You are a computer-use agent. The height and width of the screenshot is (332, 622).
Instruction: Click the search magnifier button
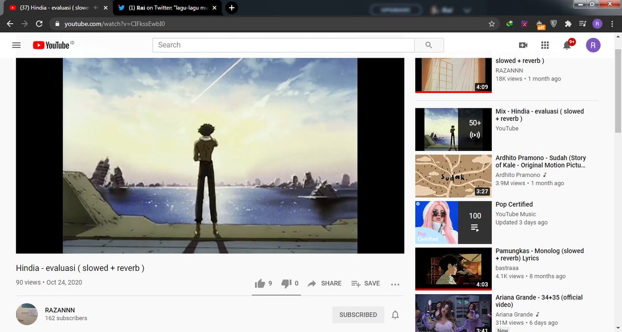(x=429, y=45)
